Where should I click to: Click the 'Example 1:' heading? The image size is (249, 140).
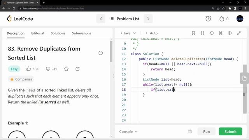18,123
